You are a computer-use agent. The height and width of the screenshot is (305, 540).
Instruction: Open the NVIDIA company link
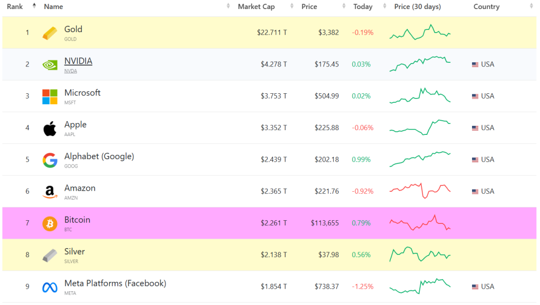78,61
